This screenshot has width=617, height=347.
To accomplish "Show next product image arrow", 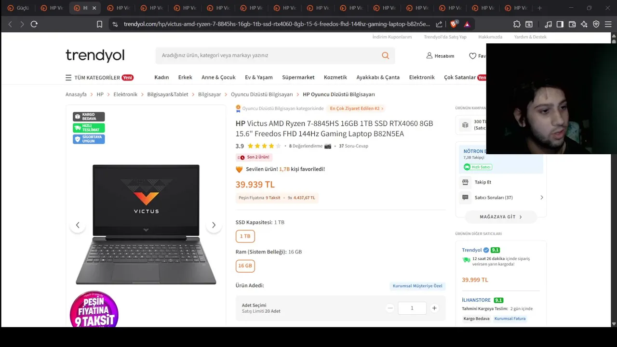I will [x=214, y=225].
